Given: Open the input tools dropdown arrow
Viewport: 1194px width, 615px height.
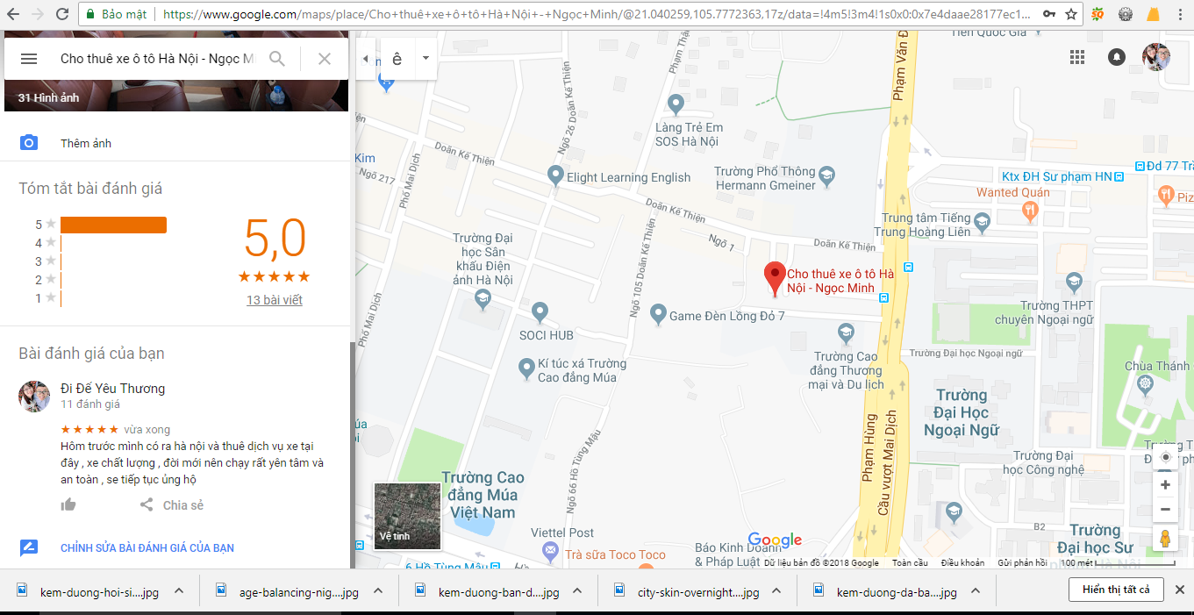Looking at the screenshot, I should [x=425, y=59].
